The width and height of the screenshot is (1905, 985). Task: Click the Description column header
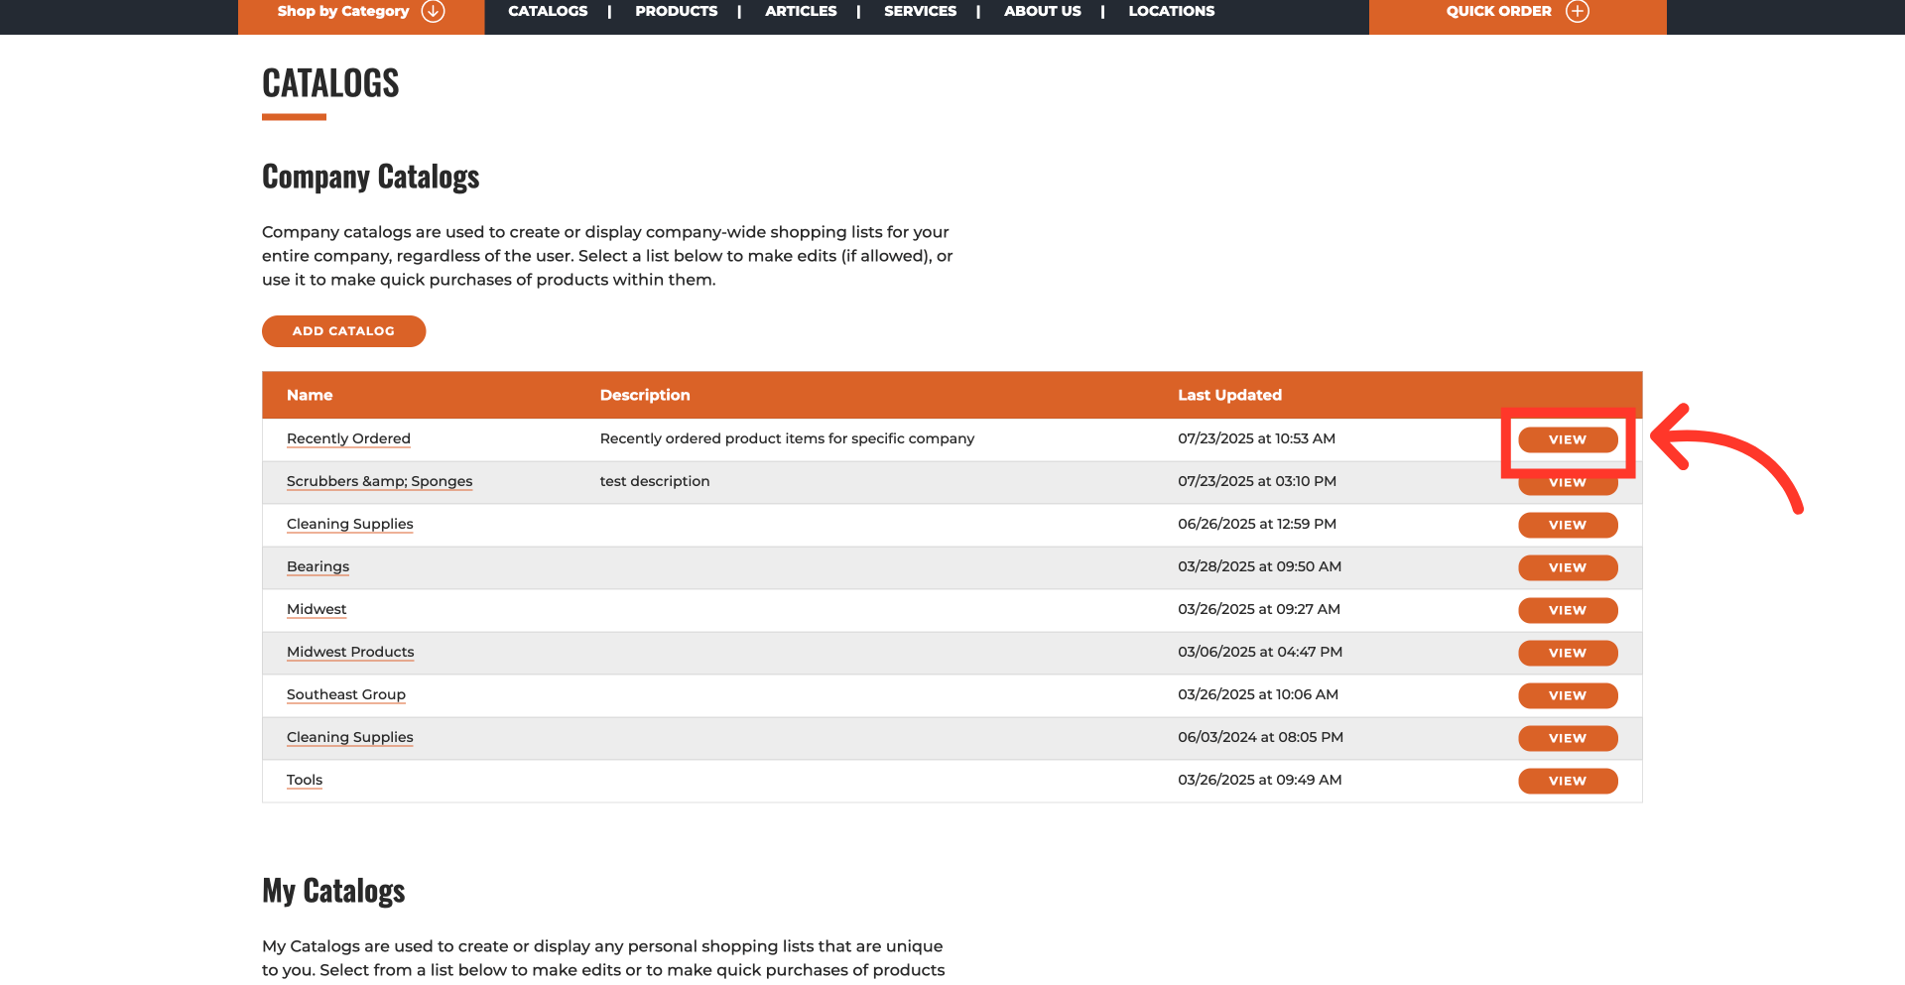click(645, 395)
